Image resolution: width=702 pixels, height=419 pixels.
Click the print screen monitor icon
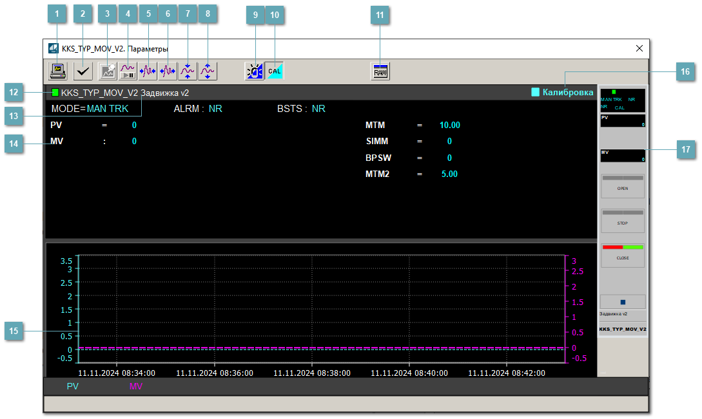59,71
